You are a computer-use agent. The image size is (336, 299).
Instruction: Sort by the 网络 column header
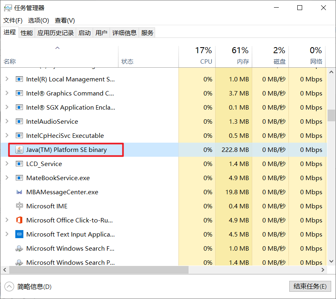pos(307,56)
